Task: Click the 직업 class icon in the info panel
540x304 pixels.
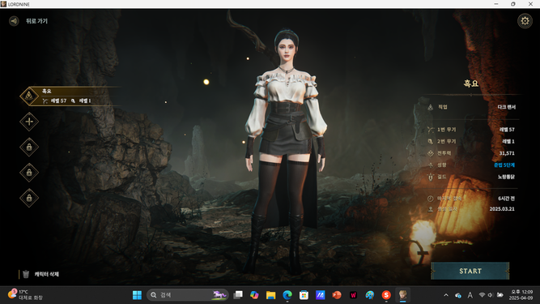Action: tap(431, 107)
